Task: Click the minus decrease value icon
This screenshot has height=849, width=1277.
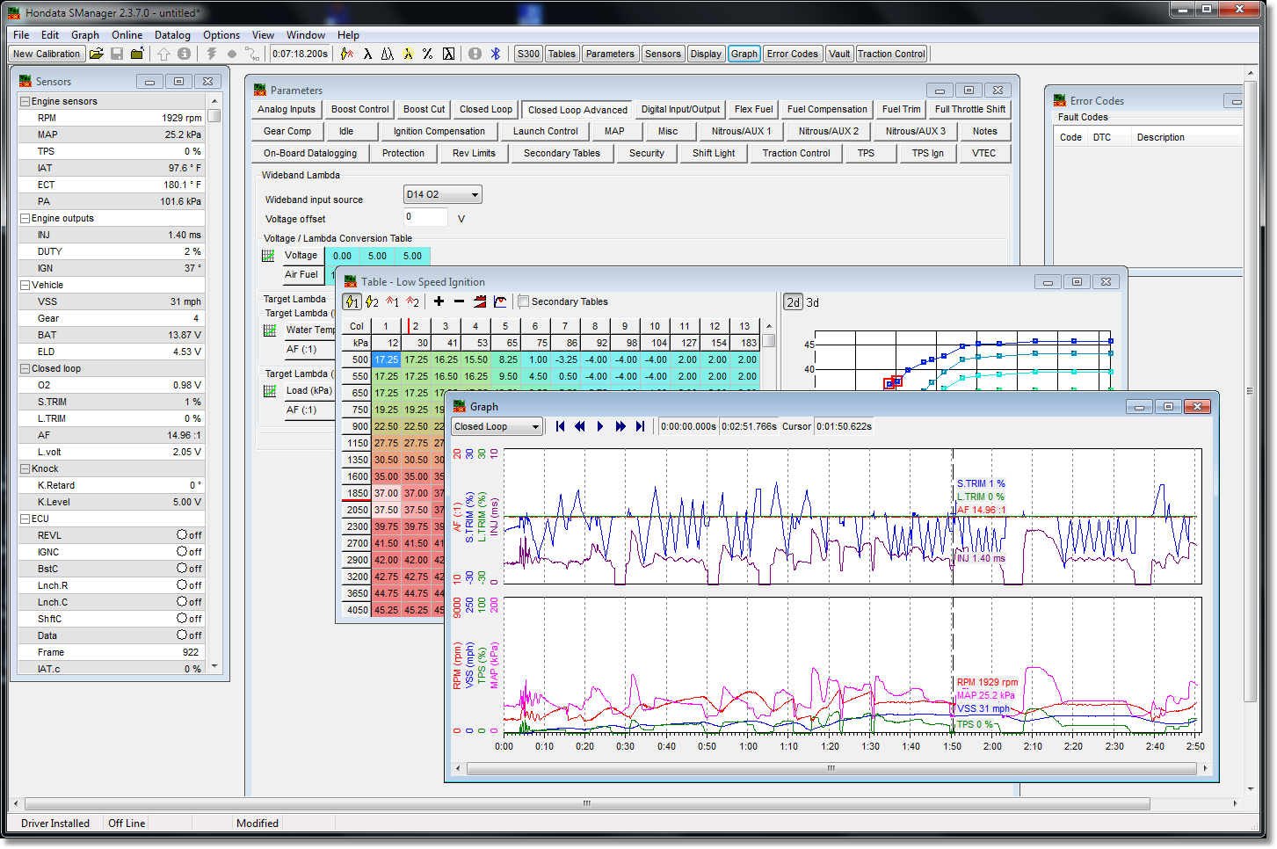Action: point(459,301)
